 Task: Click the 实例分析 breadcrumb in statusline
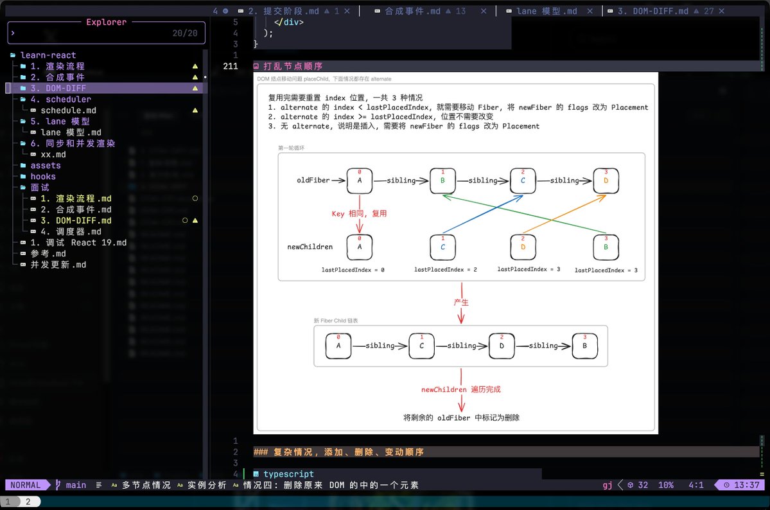[207, 485]
